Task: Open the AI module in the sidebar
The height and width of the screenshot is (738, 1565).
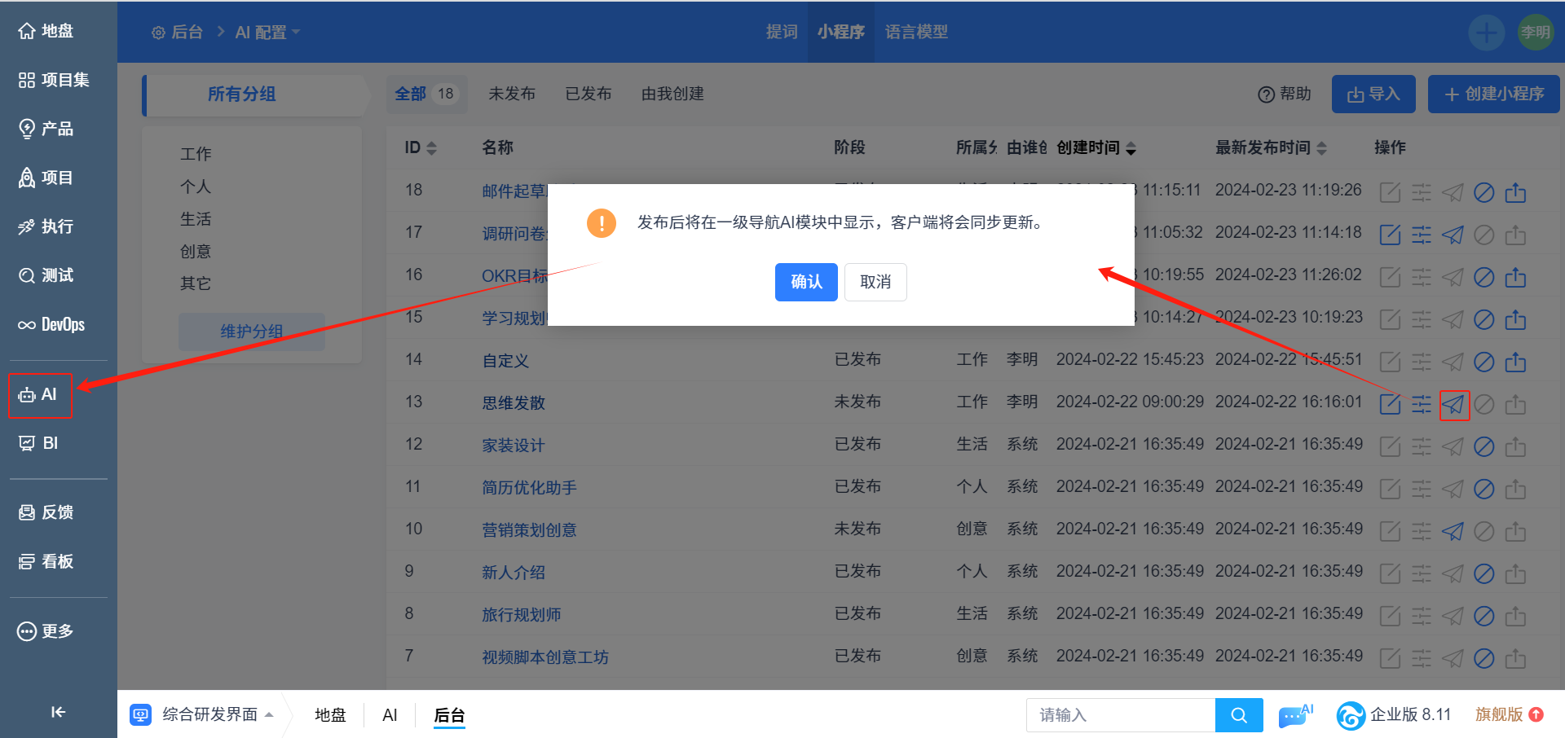Action: point(40,395)
